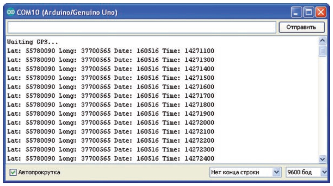Click the output line with Time: 14271500
The image size is (333, 186).
pyautogui.click(x=111, y=78)
